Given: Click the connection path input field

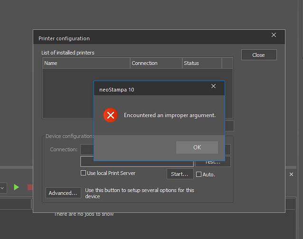Looking at the screenshot, I should click(x=137, y=164).
